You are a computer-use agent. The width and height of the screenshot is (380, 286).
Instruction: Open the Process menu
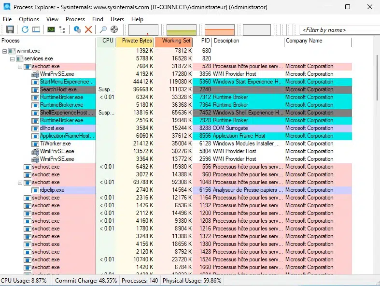pos(75,19)
